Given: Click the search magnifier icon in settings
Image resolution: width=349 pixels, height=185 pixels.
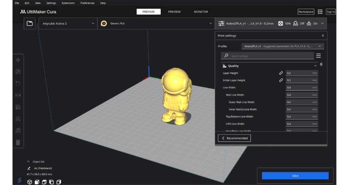Looking at the screenshot, I should (226, 55).
